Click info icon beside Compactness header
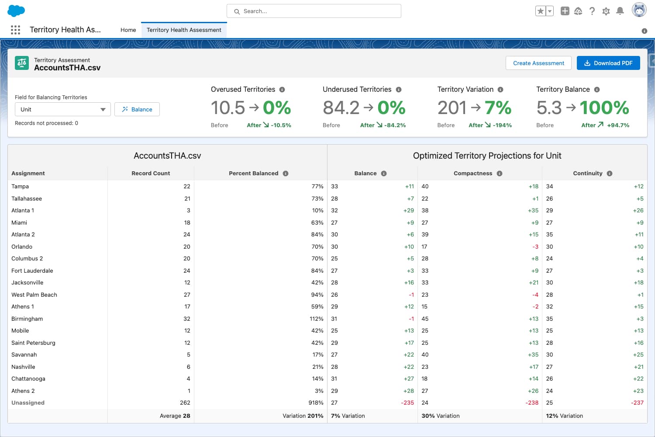 500,173
